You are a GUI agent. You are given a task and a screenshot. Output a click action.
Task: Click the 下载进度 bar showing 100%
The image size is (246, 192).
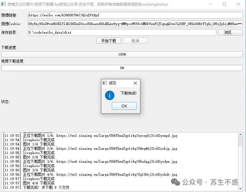coord(122,54)
